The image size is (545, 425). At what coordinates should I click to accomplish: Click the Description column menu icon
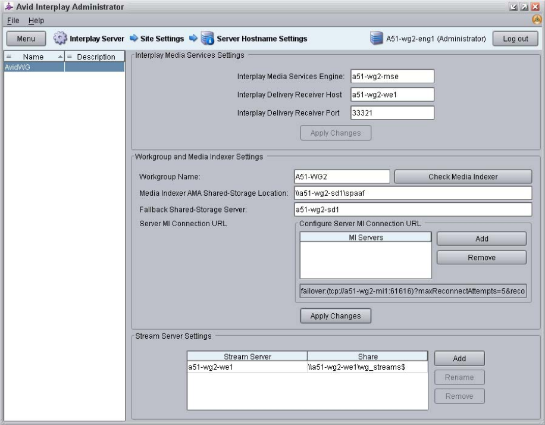point(69,57)
